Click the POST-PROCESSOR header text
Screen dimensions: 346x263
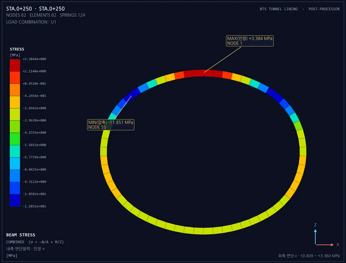(x=324, y=9)
